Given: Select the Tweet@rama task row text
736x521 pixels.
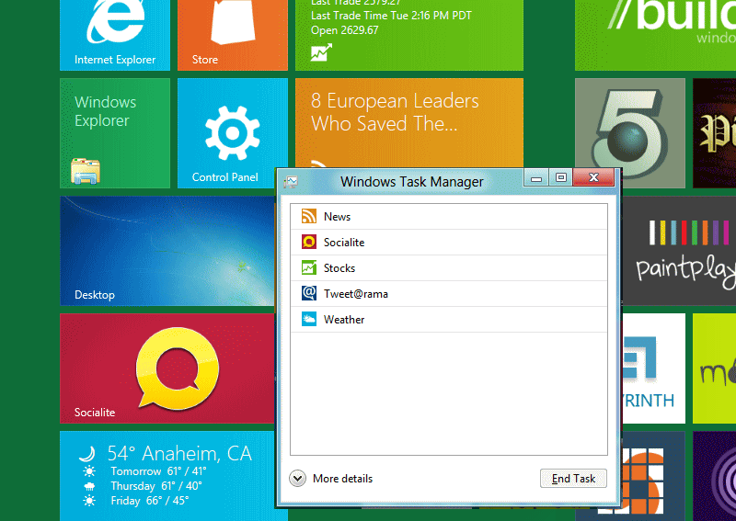Looking at the screenshot, I should 356,294.
